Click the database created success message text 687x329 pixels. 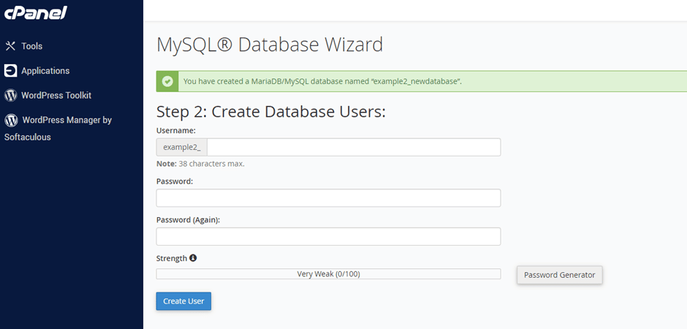point(322,81)
